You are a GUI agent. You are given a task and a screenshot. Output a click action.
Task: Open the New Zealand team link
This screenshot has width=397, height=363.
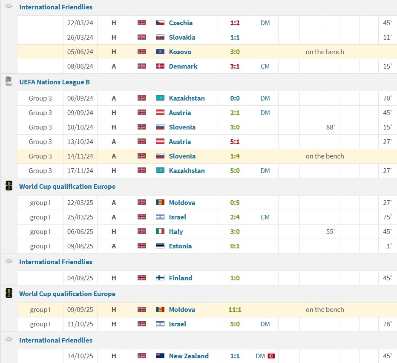pyautogui.click(x=189, y=356)
